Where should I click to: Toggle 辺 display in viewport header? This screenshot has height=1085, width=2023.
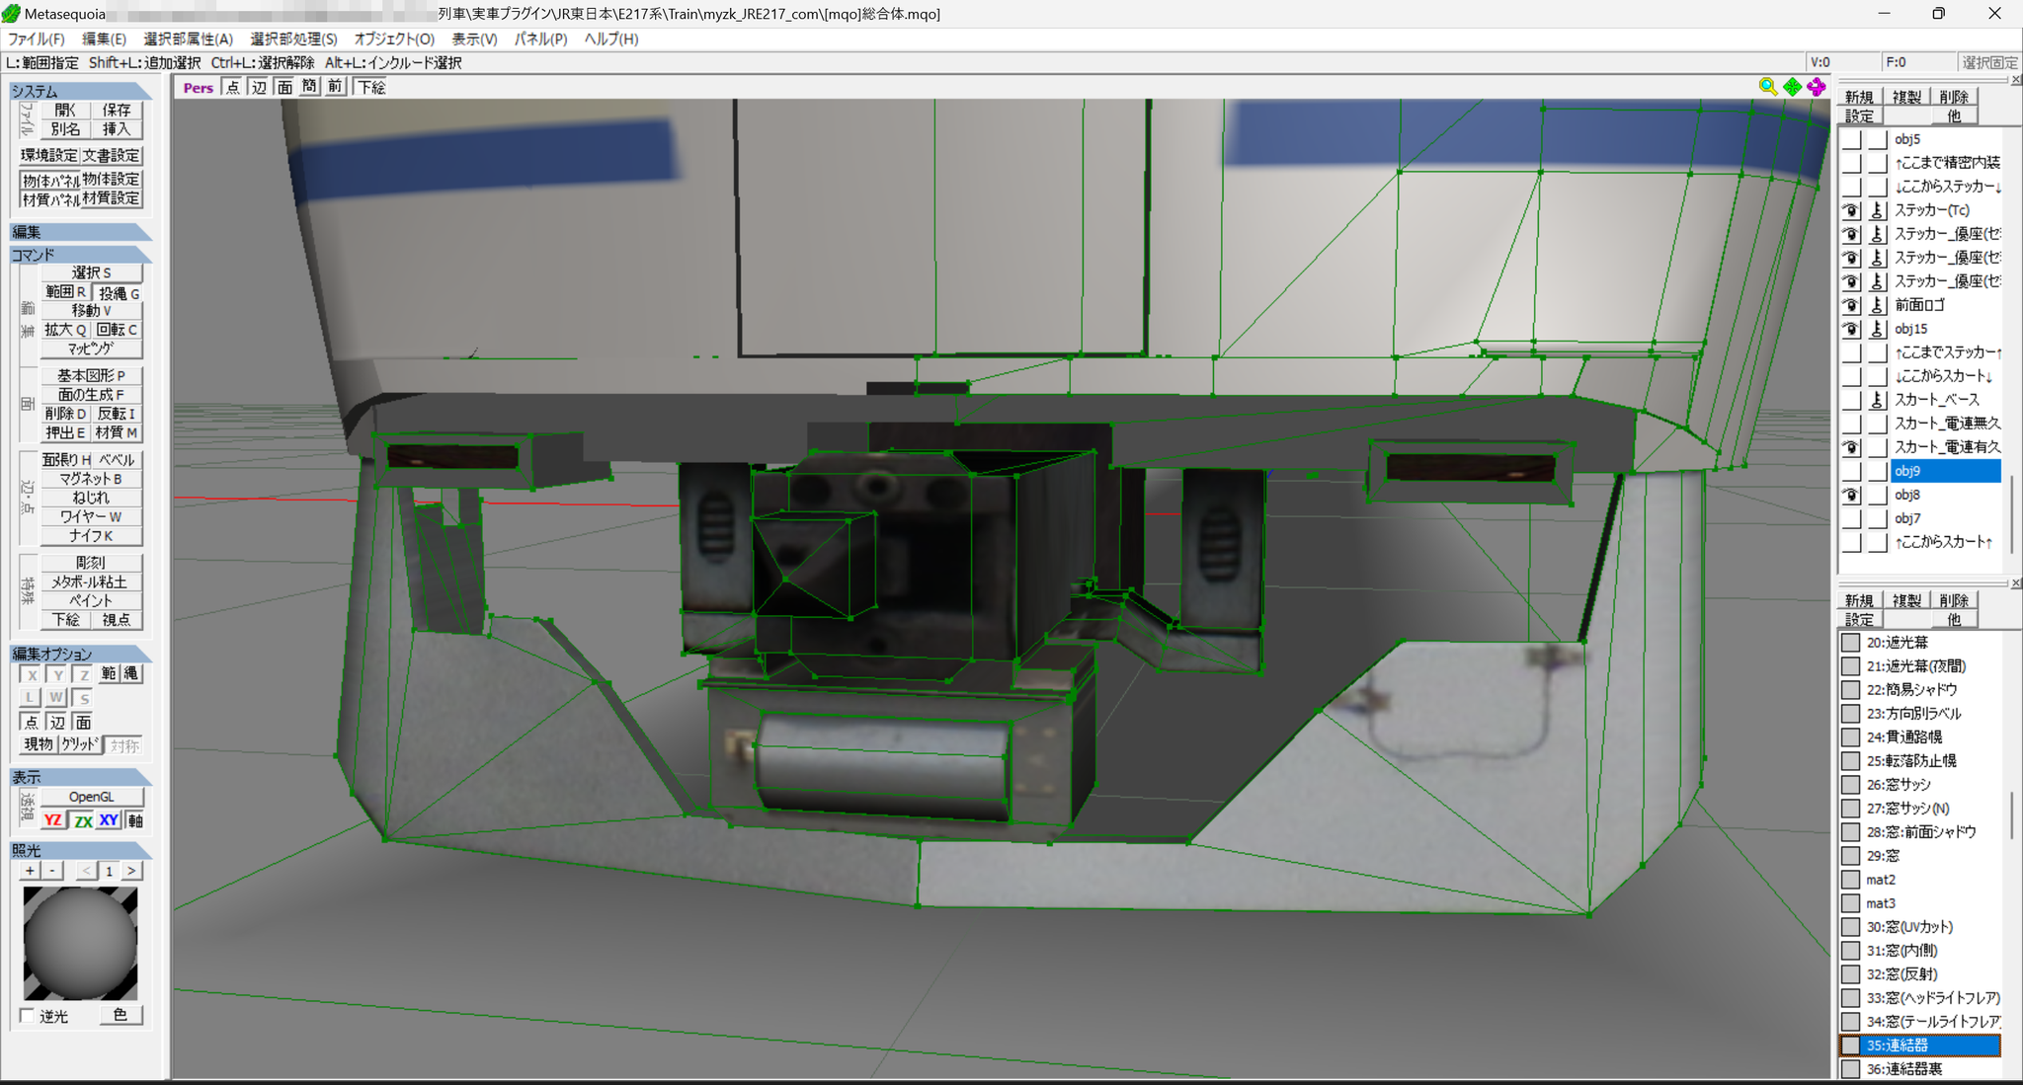click(259, 87)
